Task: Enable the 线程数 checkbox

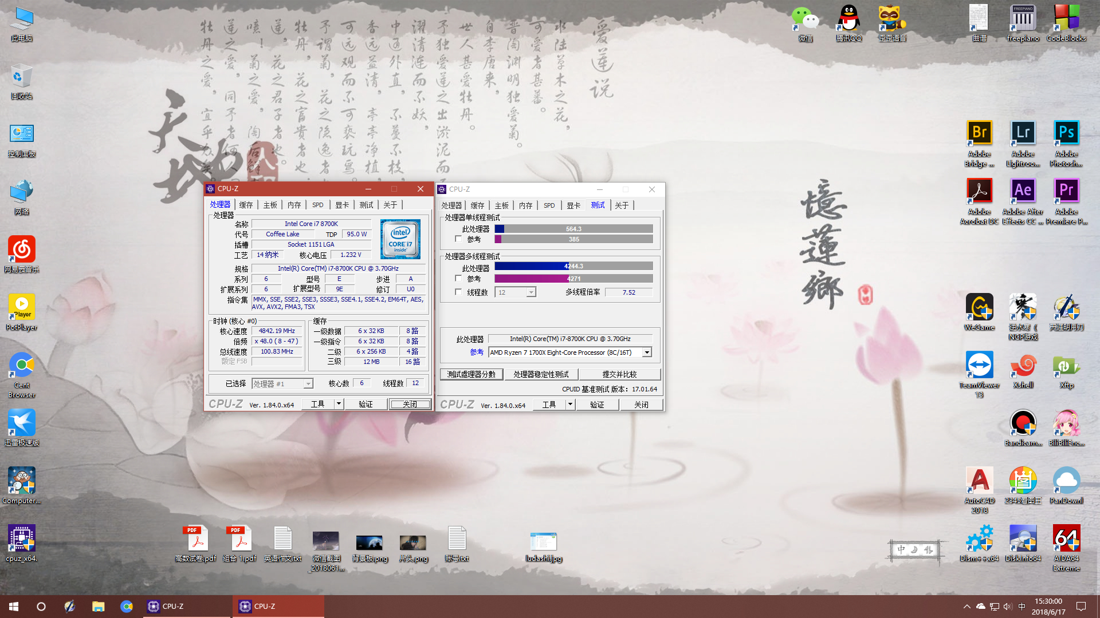Action: click(x=458, y=292)
